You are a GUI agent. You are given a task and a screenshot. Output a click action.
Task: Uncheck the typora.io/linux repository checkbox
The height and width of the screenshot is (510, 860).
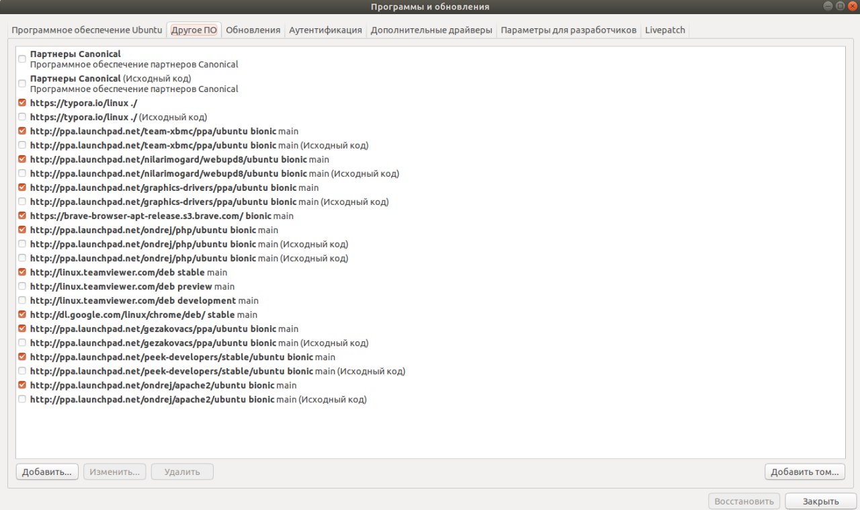point(22,103)
